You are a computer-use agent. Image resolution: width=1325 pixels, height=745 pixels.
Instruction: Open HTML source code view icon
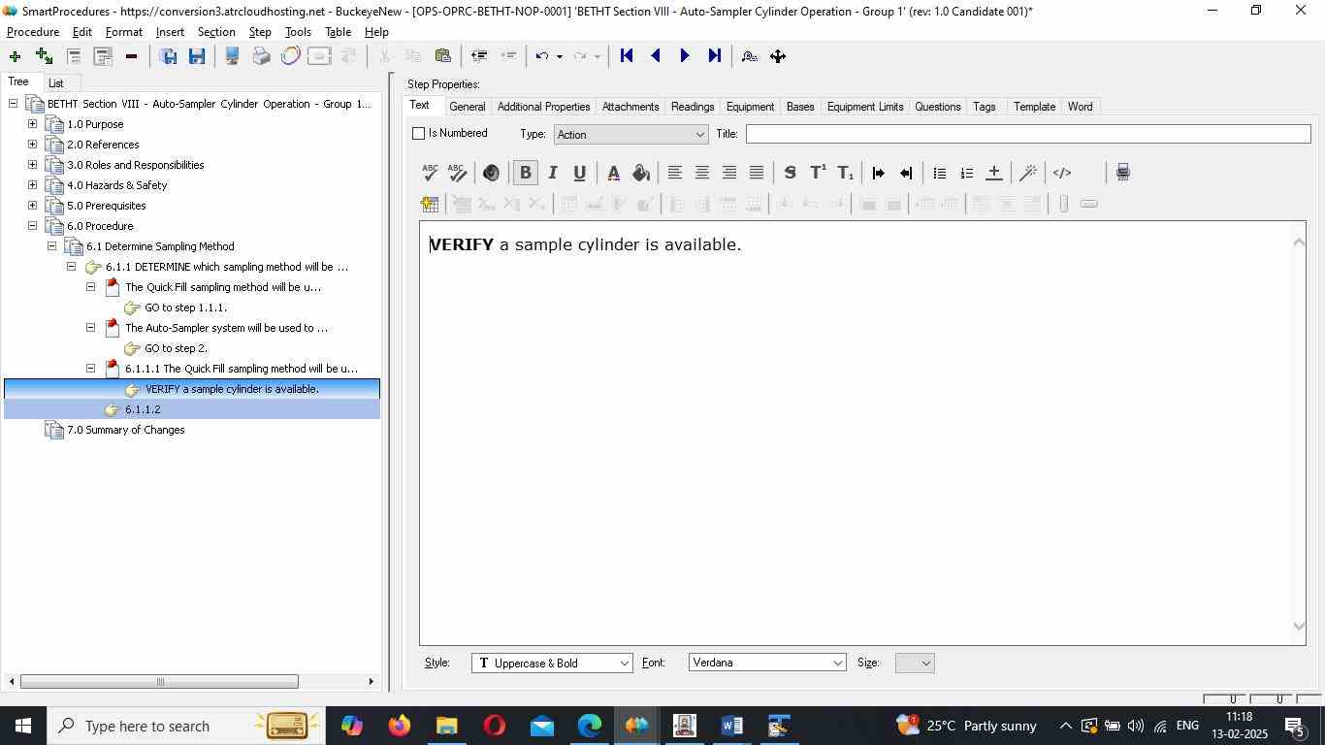point(1062,173)
